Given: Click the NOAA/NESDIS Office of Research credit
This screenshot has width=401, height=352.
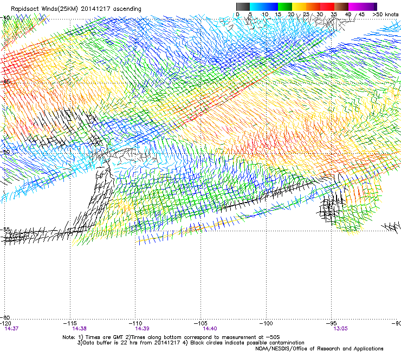Looking at the screenshot, I should (319, 349).
